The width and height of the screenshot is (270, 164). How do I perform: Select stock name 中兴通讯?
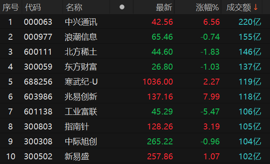[81, 22]
